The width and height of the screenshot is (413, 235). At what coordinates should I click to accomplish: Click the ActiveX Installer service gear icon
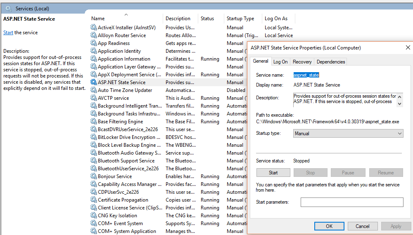click(x=93, y=27)
